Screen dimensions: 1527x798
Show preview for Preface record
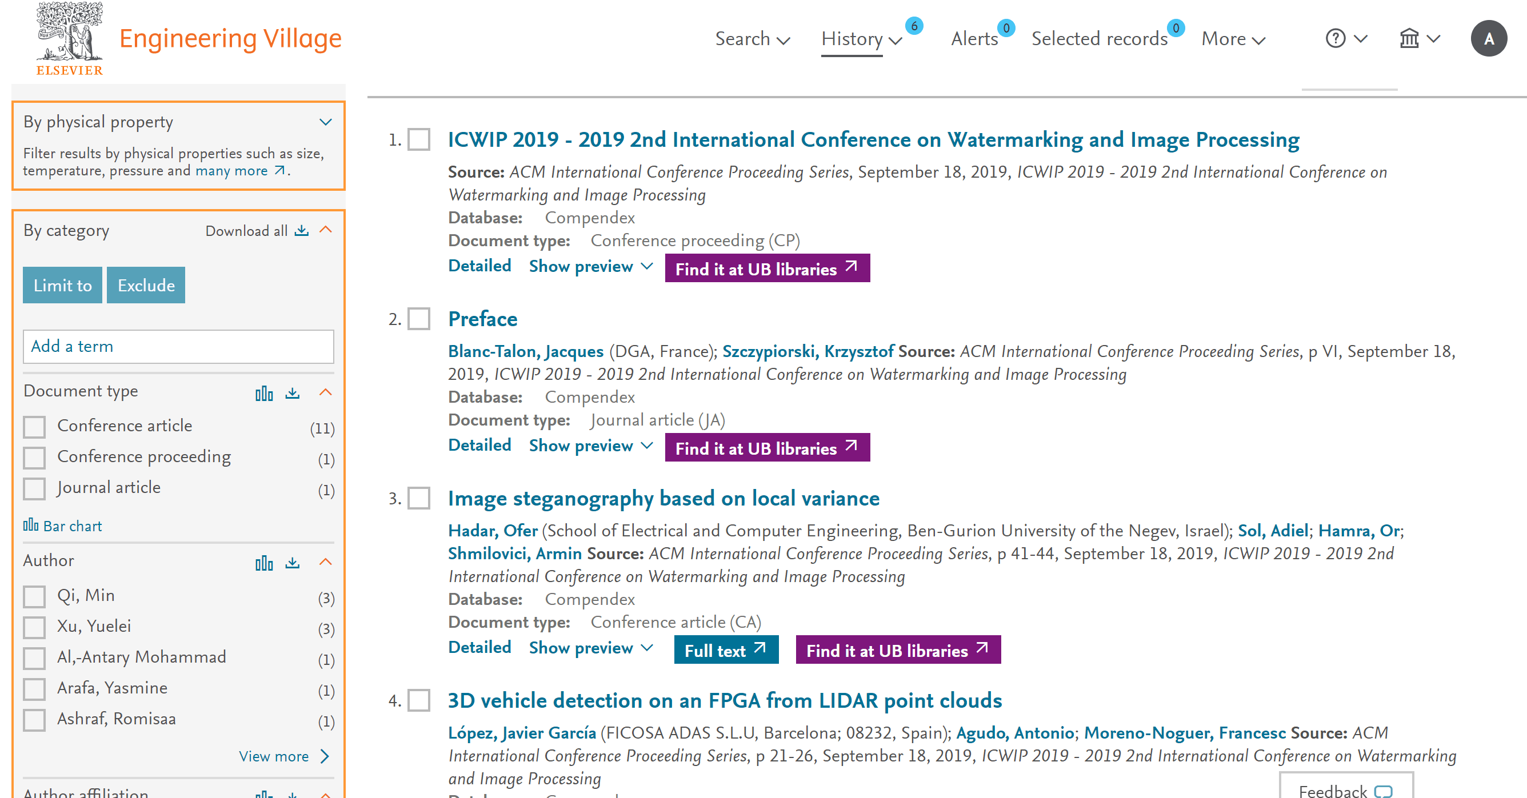(591, 446)
